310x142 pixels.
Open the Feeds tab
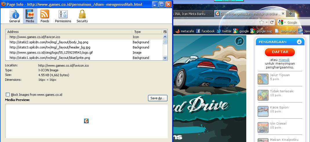[45, 16]
